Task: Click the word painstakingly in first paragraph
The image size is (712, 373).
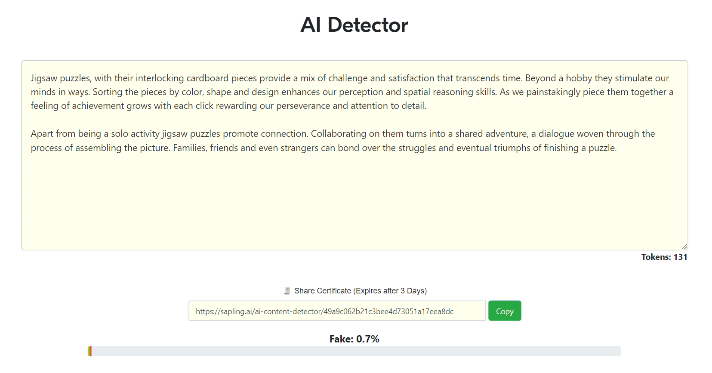Action: point(553,92)
